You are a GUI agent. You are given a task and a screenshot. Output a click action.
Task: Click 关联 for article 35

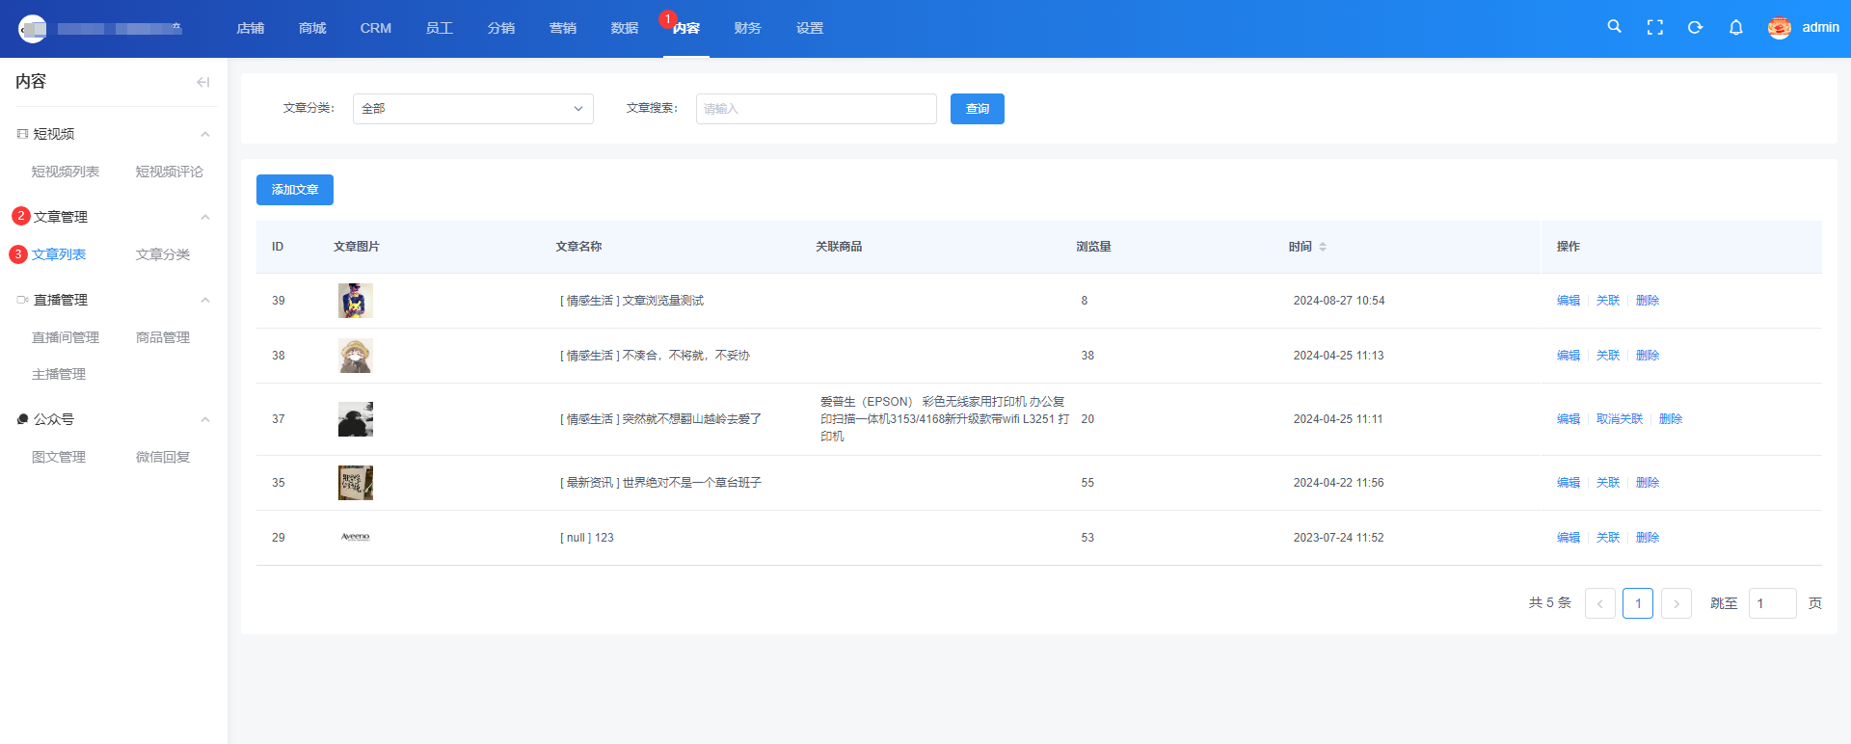pos(1608,483)
